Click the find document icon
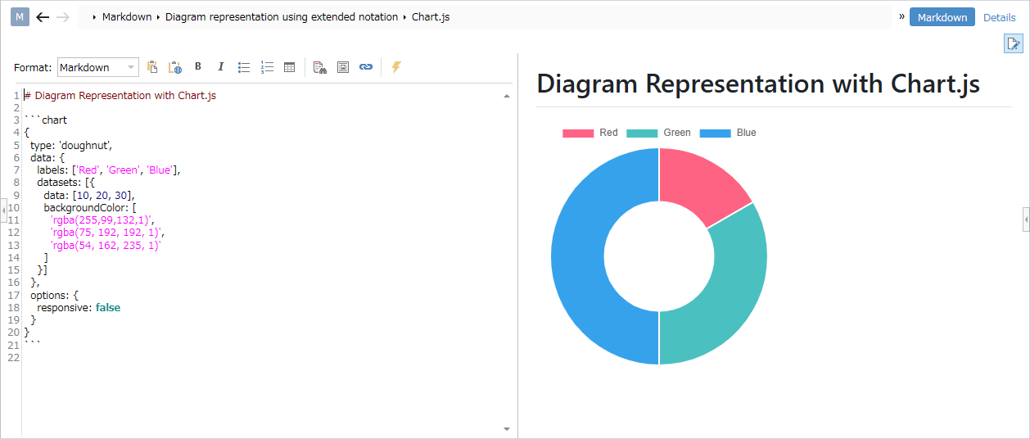The image size is (1030, 439). (x=320, y=67)
